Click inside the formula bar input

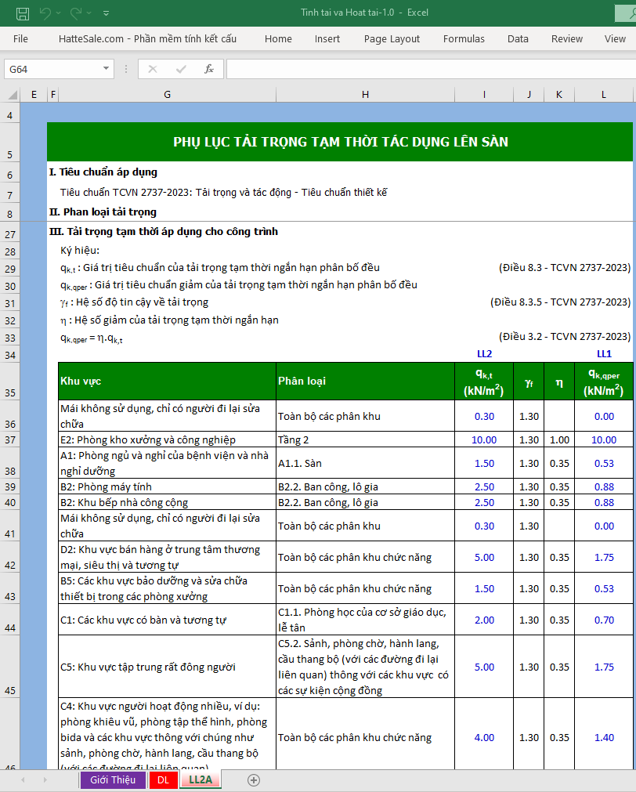tap(431, 69)
